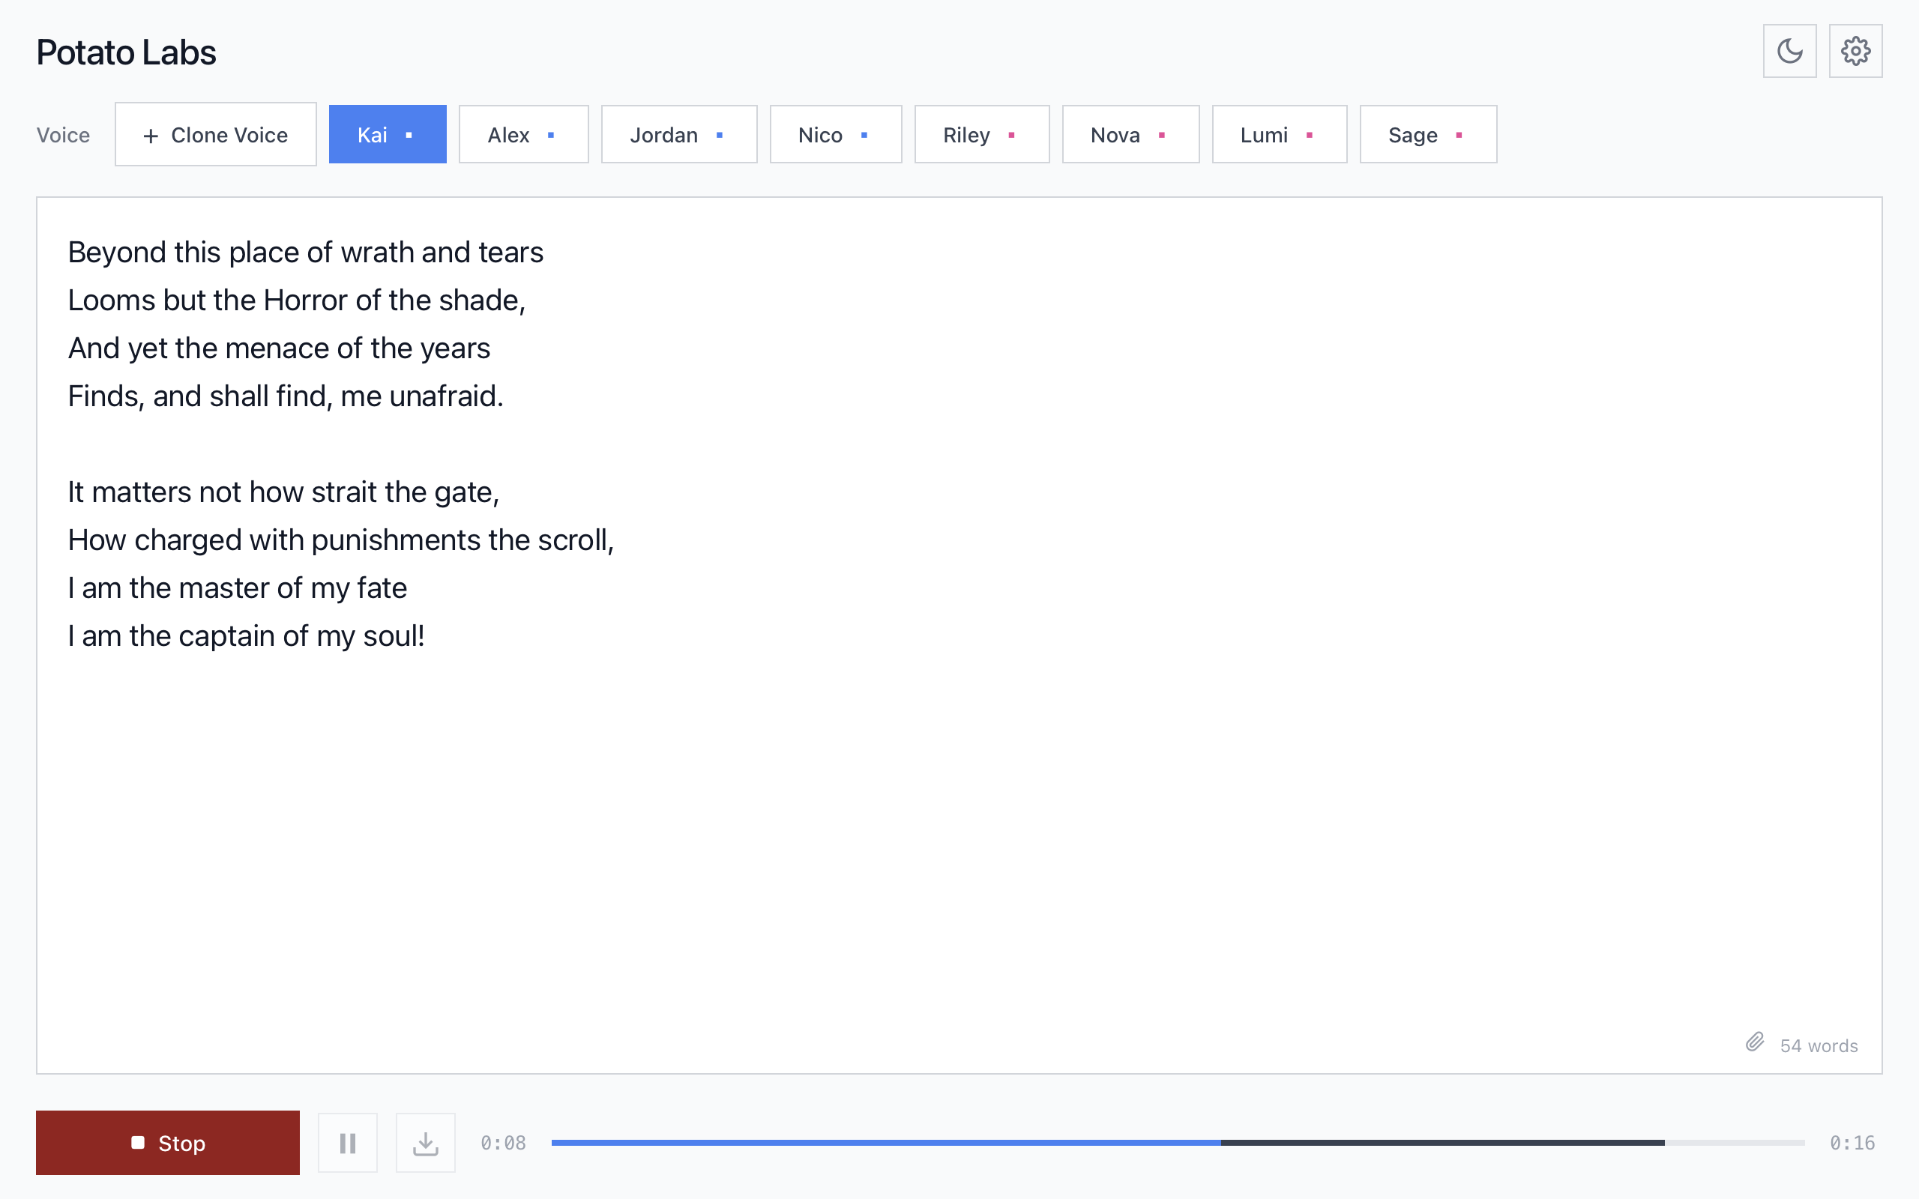The height and width of the screenshot is (1199, 1919).
Task: Download the generated audio
Action: click(425, 1142)
